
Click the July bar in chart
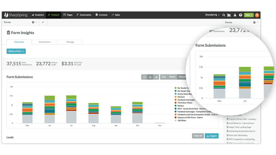tap(71, 109)
